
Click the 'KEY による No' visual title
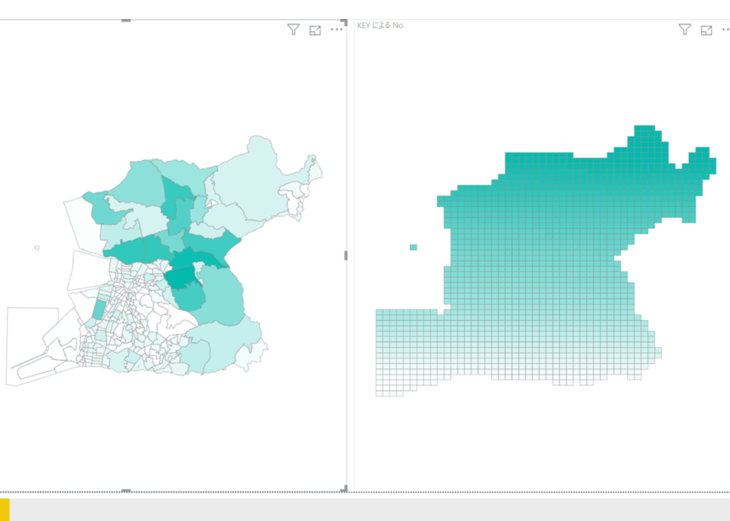click(x=380, y=25)
